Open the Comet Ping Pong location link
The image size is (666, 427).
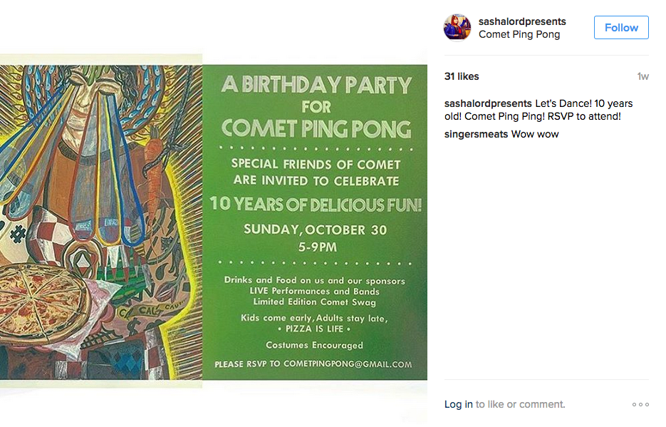pos(519,34)
